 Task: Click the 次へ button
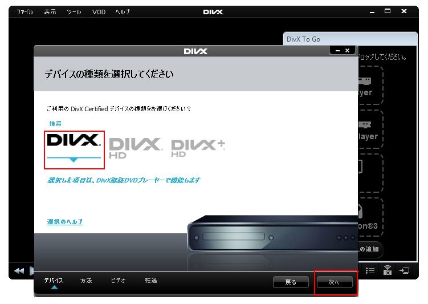tap(335, 282)
